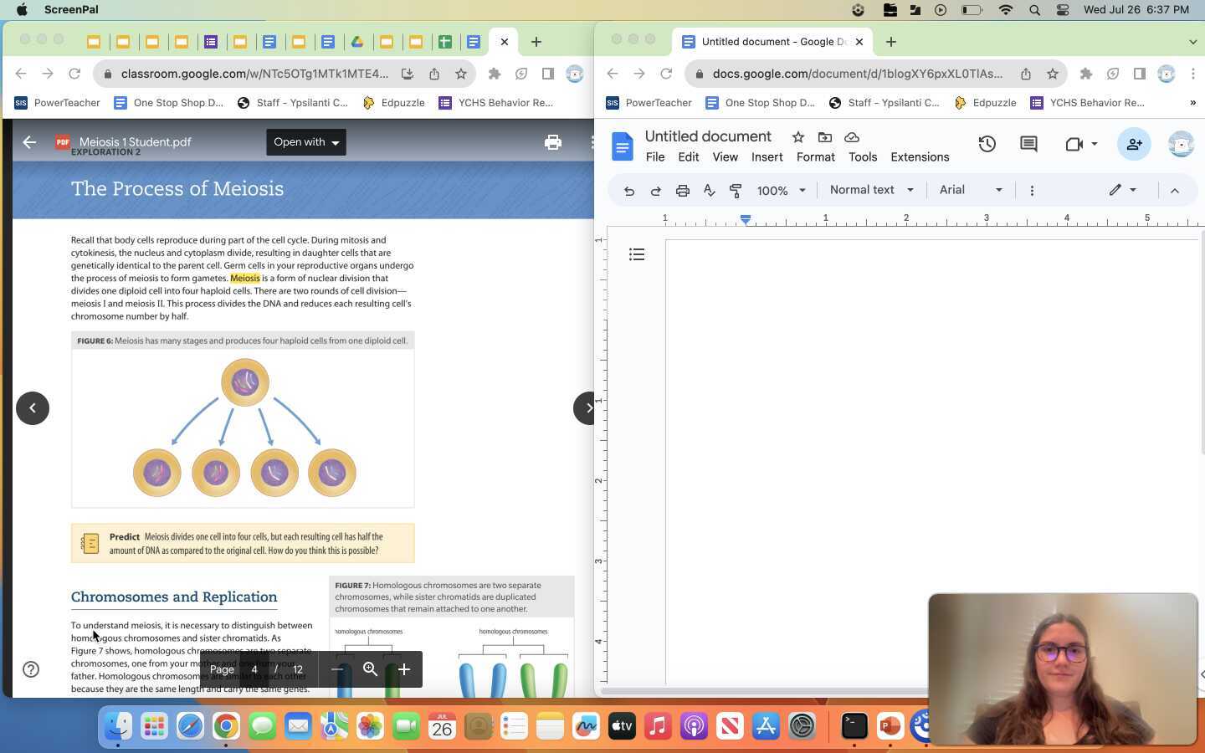Show document outline list icon
The width and height of the screenshot is (1205, 753).
[x=637, y=254]
